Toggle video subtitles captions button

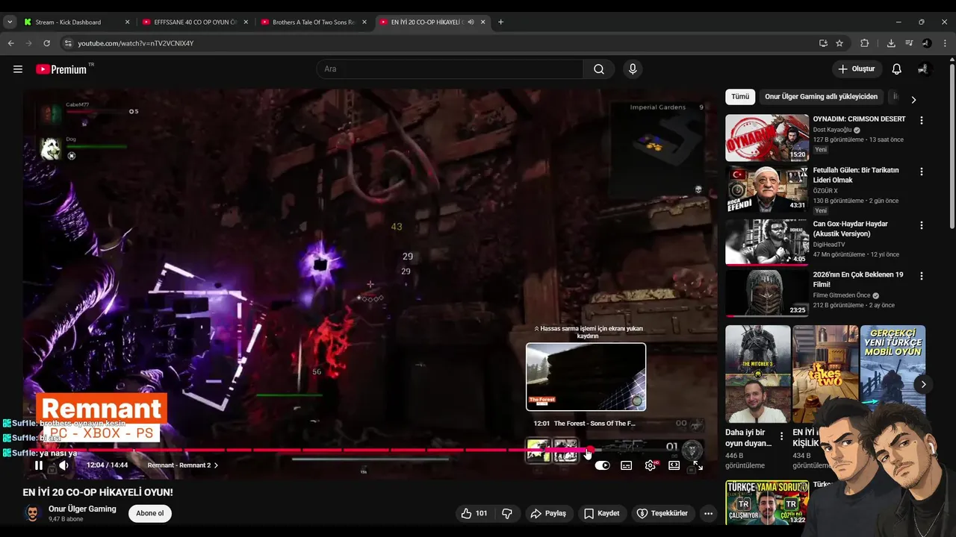point(627,465)
